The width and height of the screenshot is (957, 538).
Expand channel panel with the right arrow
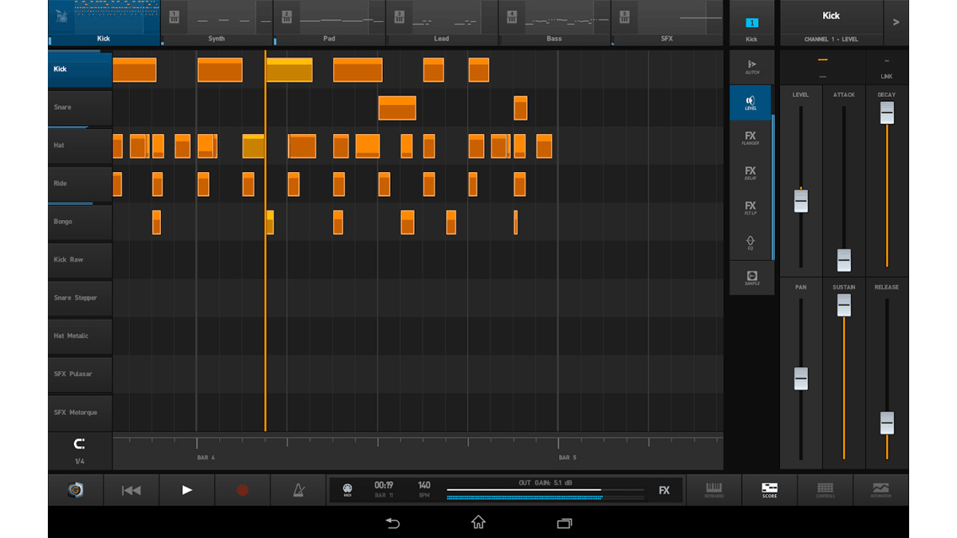(x=896, y=22)
